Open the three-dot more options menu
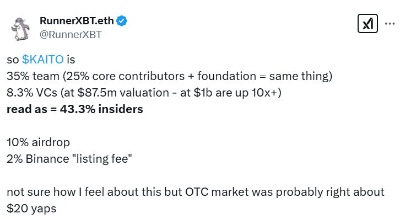 click(390, 24)
